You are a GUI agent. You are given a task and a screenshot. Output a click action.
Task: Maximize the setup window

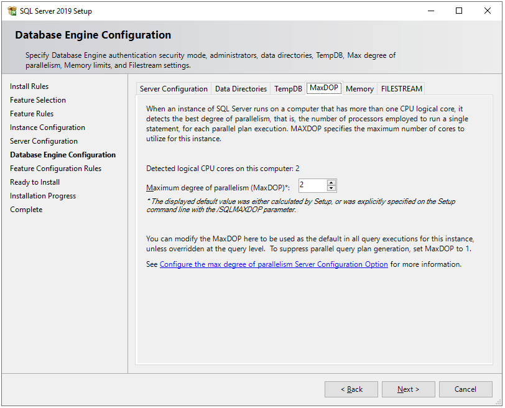pos(459,11)
